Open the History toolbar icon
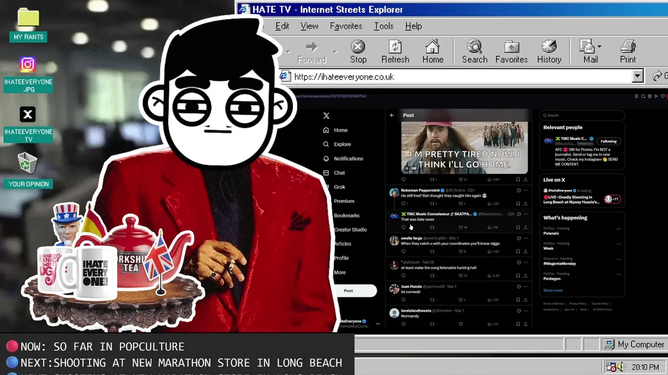This screenshot has width=668, height=375. pos(549,47)
